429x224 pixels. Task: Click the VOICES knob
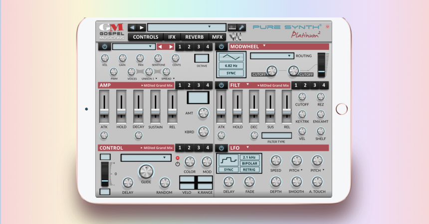pyautogui.click(x=132, y=72)
